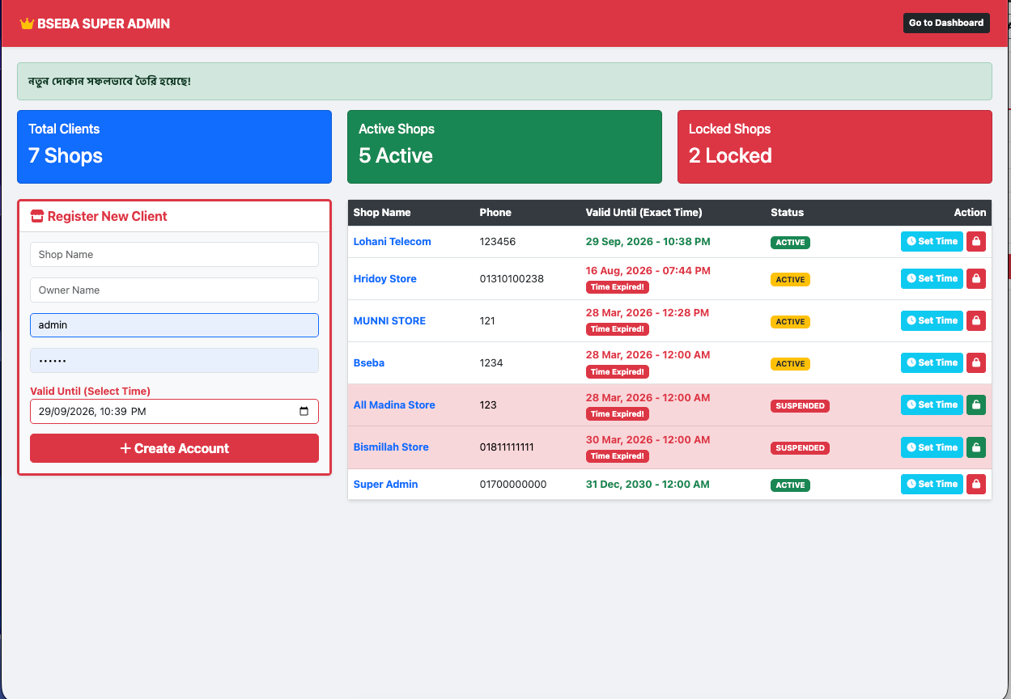The height and width of the screenshot is (699, 1011).
Task: Open the Bseba shop link
Action: 369,362
